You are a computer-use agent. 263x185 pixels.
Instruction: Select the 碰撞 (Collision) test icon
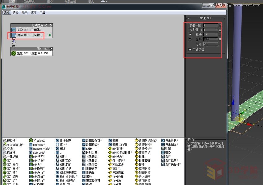pyautogui.click(x=142, y=157)
